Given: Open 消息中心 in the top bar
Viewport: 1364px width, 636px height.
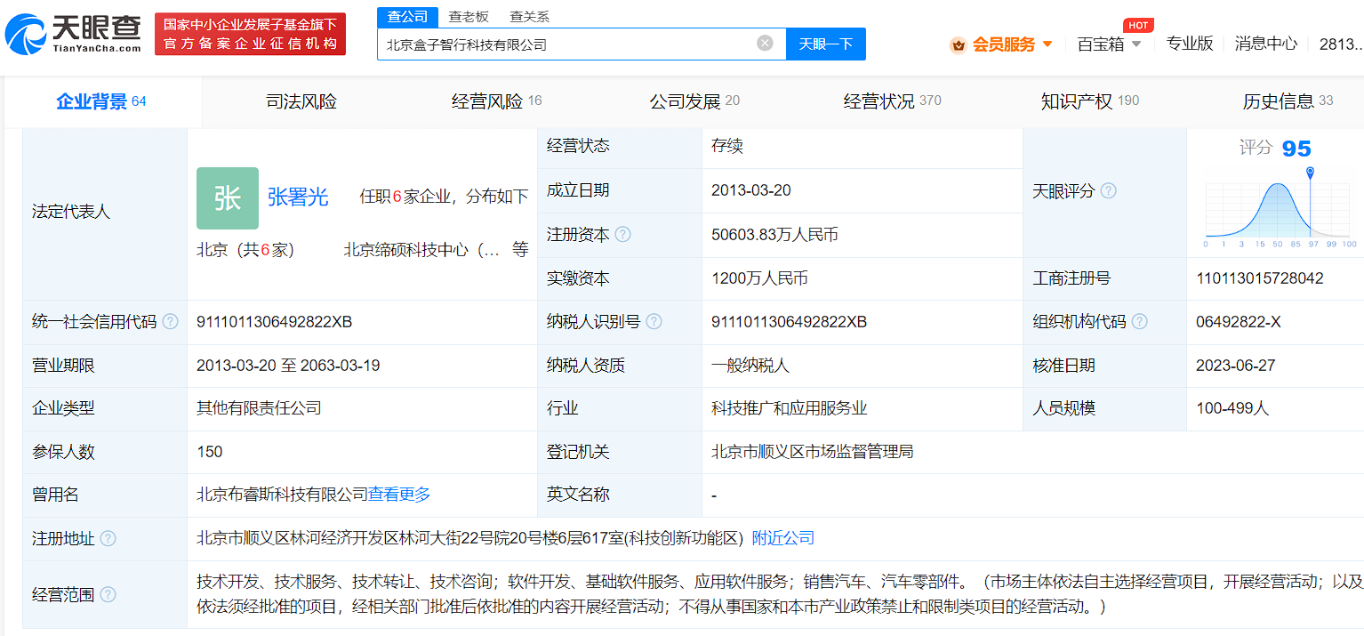Looking at the screenshot, I should coord(1266,44).
